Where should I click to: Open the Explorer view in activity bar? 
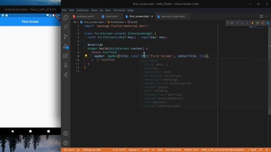(66, 18)
